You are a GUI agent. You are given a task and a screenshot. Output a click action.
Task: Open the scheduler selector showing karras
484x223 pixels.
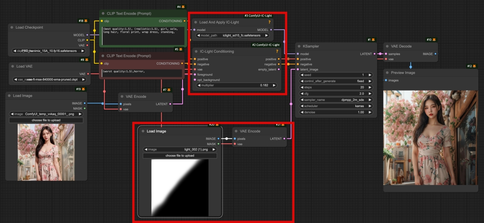(x=335, y=106)
